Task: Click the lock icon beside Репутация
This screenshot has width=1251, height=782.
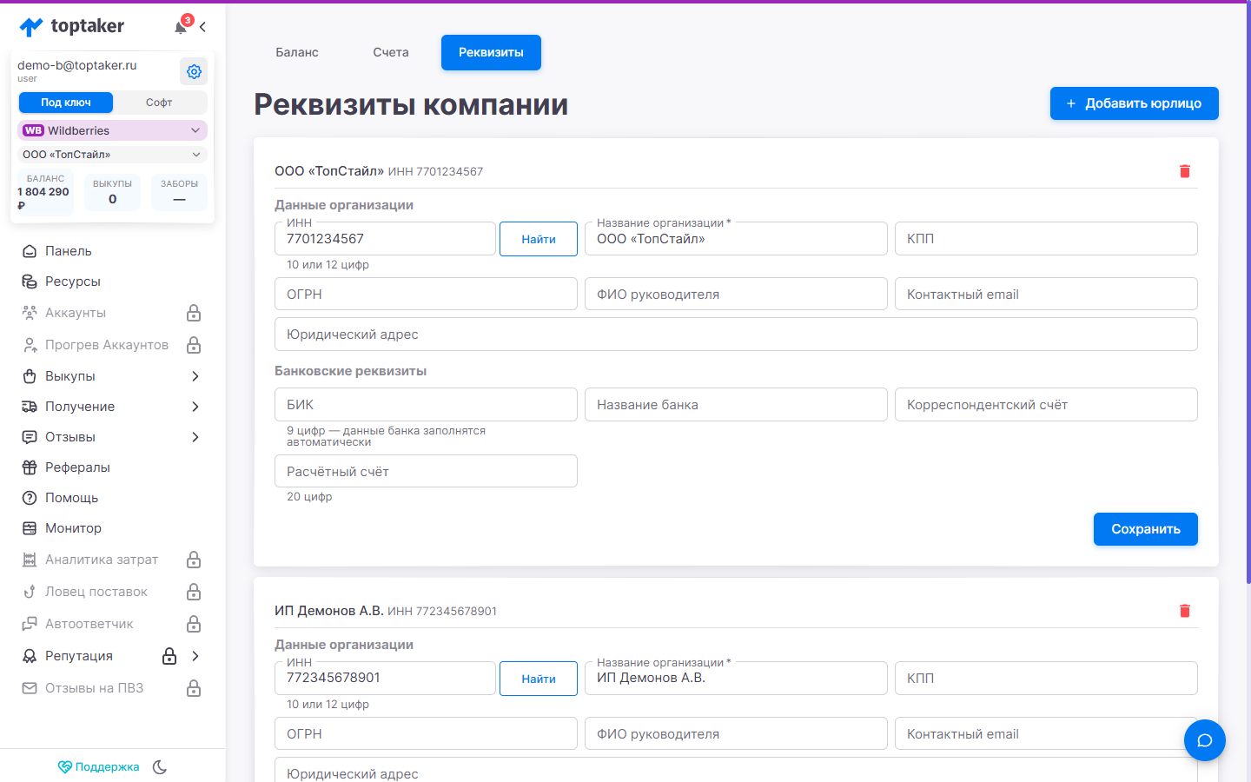Action: tap(169, 656)
